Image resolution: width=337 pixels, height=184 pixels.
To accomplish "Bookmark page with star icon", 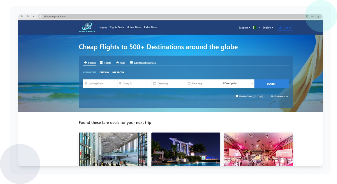I will [x=318, y=16].
